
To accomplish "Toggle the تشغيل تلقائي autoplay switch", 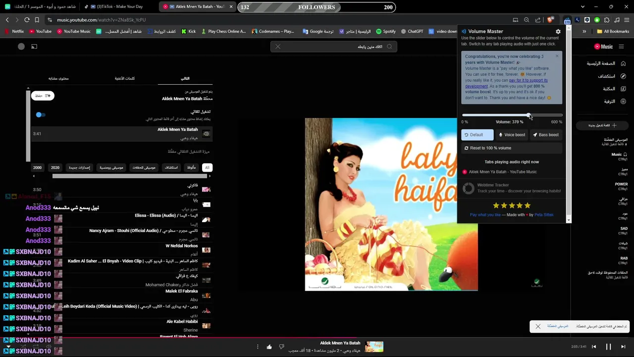I will pyautogui.click(x=41, y=115).
